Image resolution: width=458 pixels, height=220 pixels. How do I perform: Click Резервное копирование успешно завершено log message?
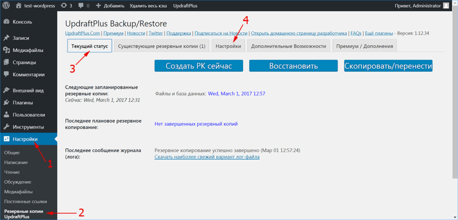[x=227, y=150]
